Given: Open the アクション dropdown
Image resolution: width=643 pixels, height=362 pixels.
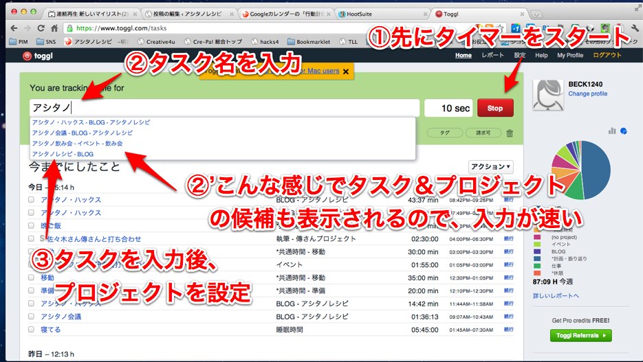Looking at the screenshot, I should [491, 166].
